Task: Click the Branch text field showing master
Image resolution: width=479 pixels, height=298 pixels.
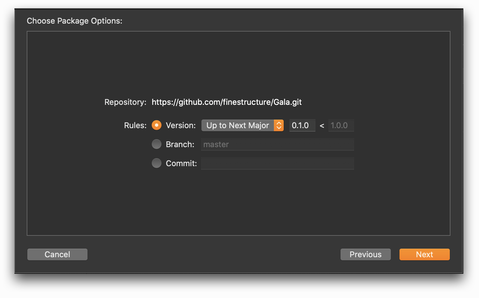Action: coord(277,144)
